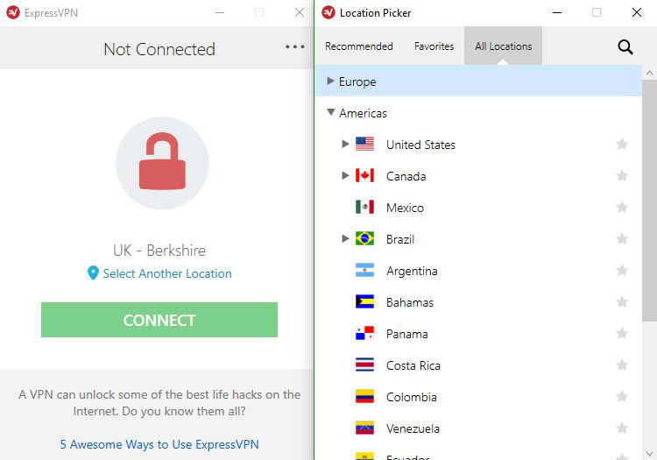This screenshot has height=460, width=657.
Task: Open the three-dot options menu
Action: [x=295, y=46]
